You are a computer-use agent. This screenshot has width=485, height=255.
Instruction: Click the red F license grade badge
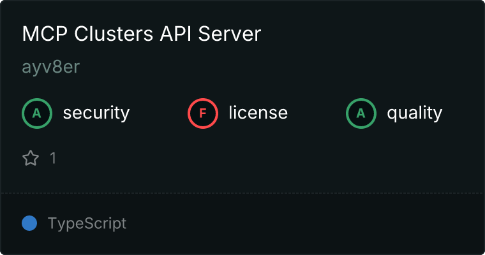click(203, 113)
